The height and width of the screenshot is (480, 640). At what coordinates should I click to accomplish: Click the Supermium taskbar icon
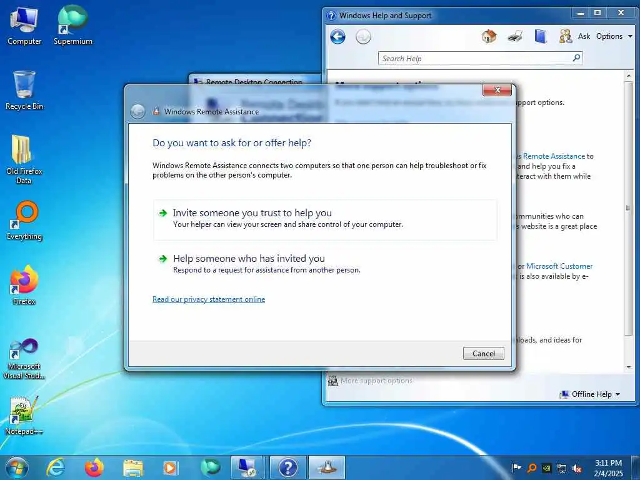[210, 467]
